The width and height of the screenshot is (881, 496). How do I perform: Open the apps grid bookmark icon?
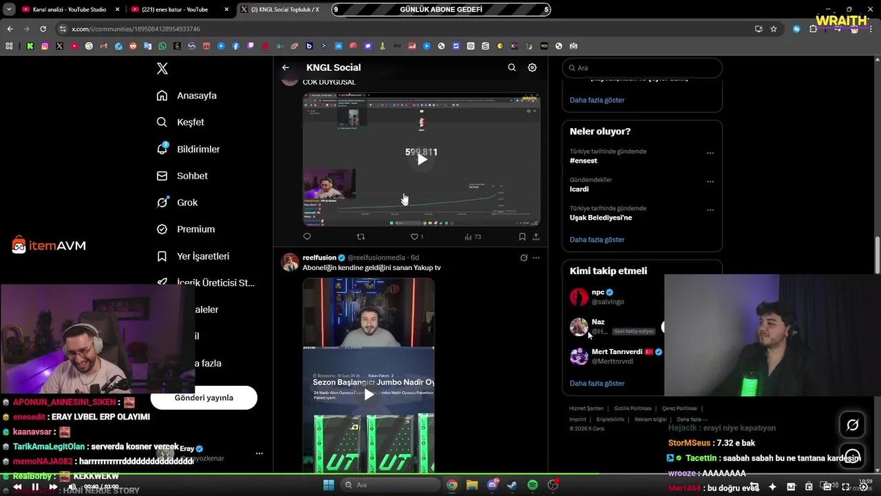9,46
